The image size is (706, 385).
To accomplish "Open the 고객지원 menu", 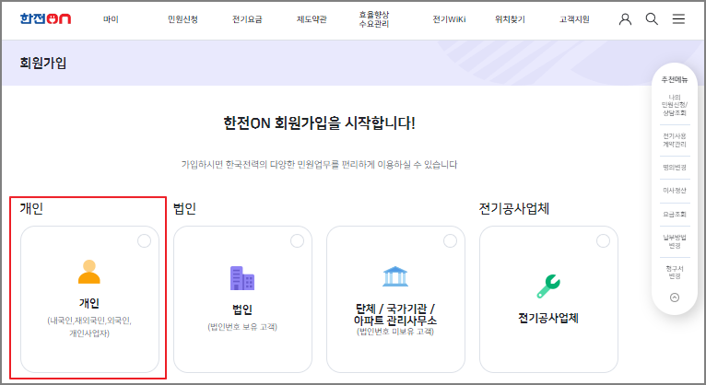I will 574,19.
